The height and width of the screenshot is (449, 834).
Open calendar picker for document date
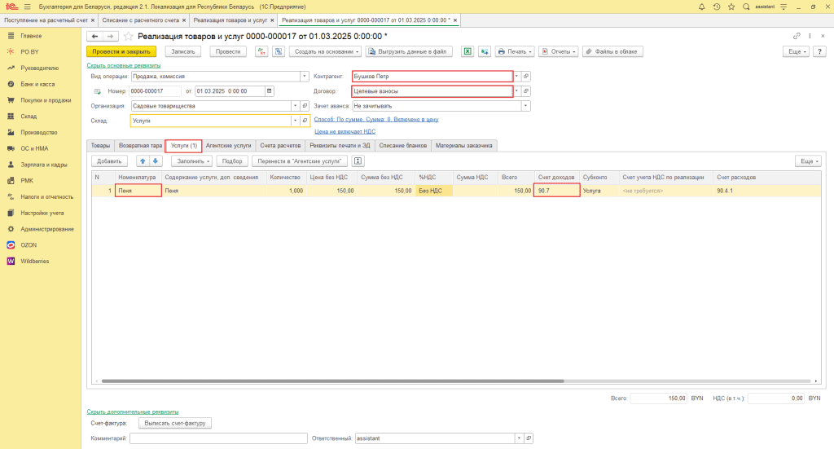pos(269,91)
